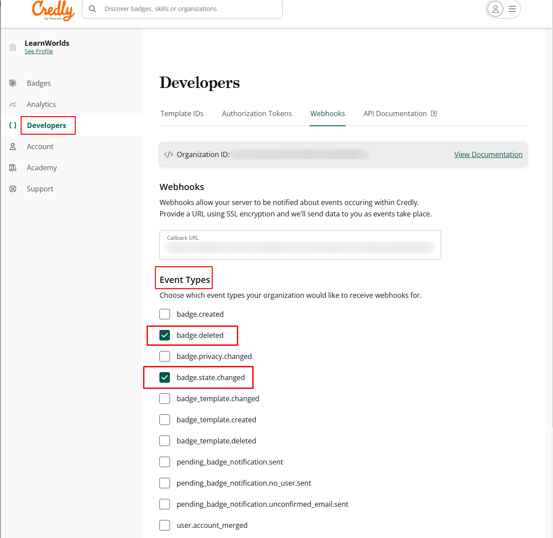Viewport: 553px width, 538px height.
Task: Click the See Profile link
Action: 39,51
